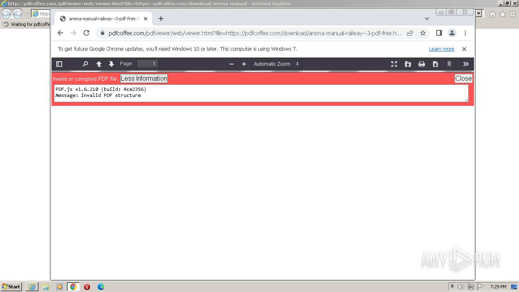Go to previous page arrow
The image size is (519, 292).
tap(99, 64)
